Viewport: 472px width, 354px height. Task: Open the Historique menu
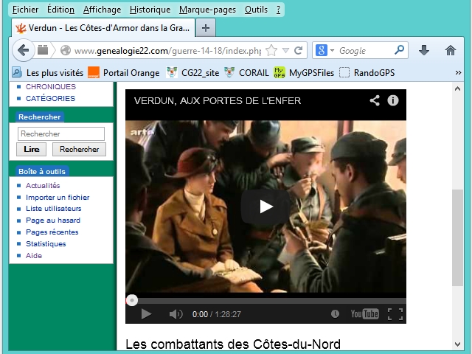pos(150,10)
